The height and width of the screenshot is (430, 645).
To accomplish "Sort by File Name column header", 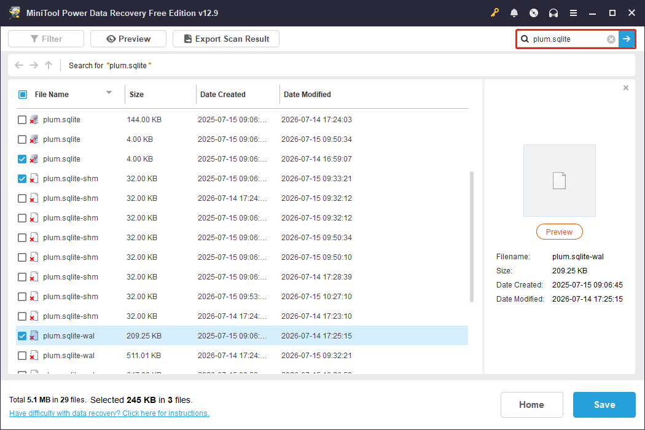I will [x=52, y=94].
